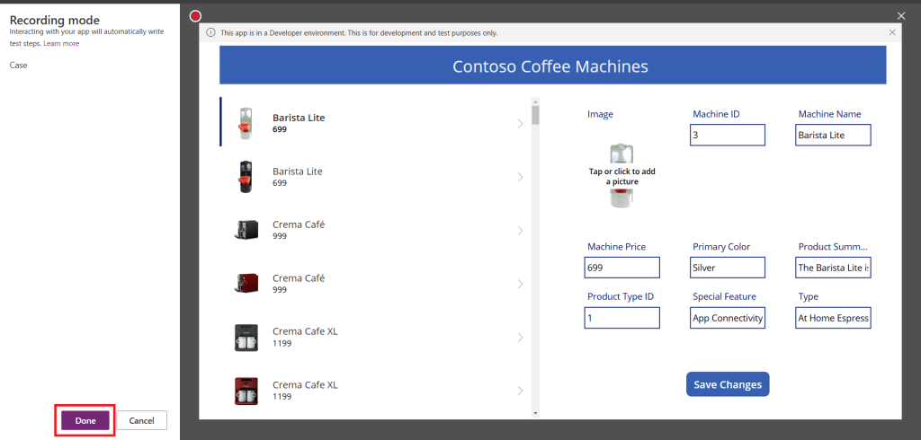The height and width of the screenshot is (440, 921).
Task: Click the gallery list scrollbar thumb
Action: coord(536,115)
